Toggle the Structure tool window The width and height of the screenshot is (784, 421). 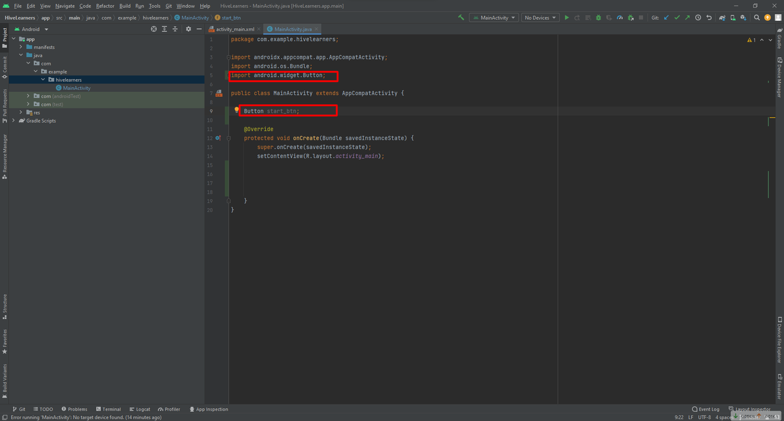coord(4,306)
